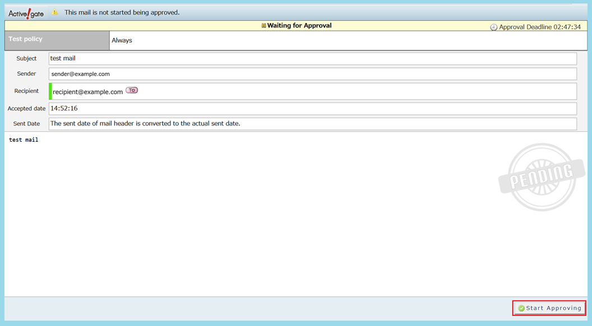Click the Sender label

(x=26, y=73)
